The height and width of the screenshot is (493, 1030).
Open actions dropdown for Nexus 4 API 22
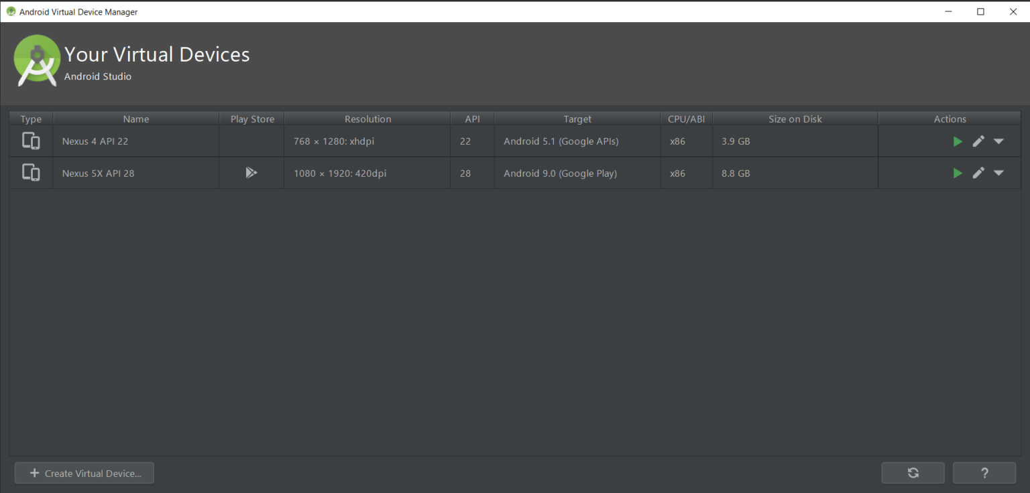point(998,141)
